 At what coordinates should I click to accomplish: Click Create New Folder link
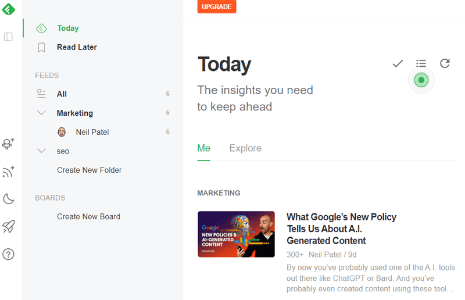coord(89,170)
